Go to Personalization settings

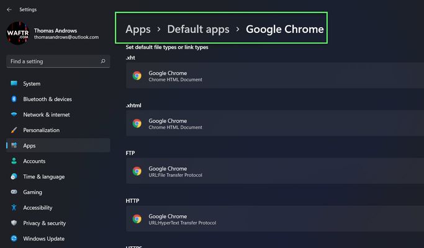(x=58, y=130)
